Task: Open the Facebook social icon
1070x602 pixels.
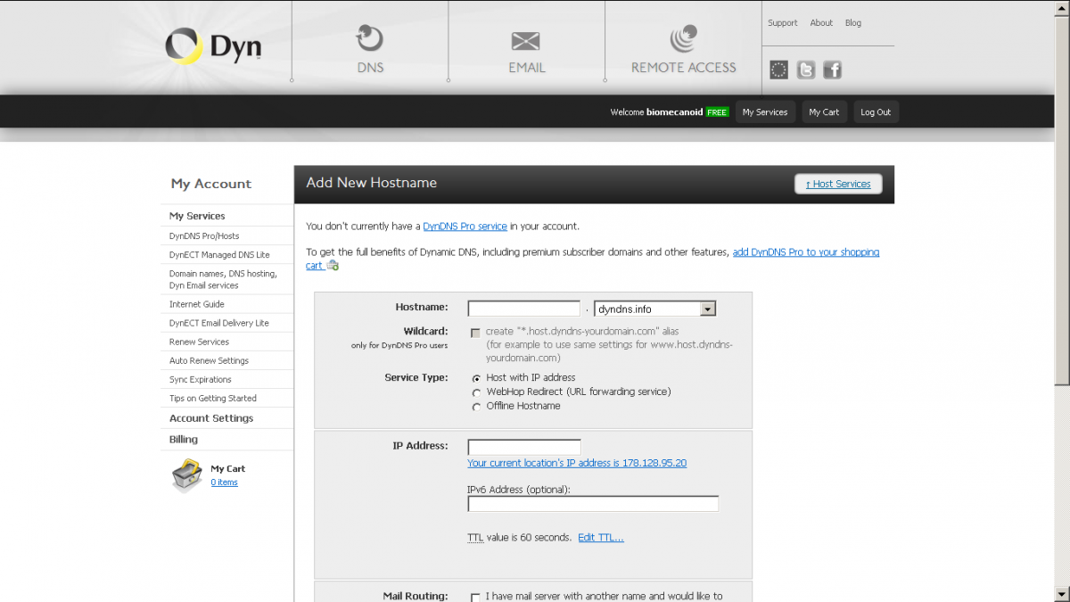Action: [832, 70]
